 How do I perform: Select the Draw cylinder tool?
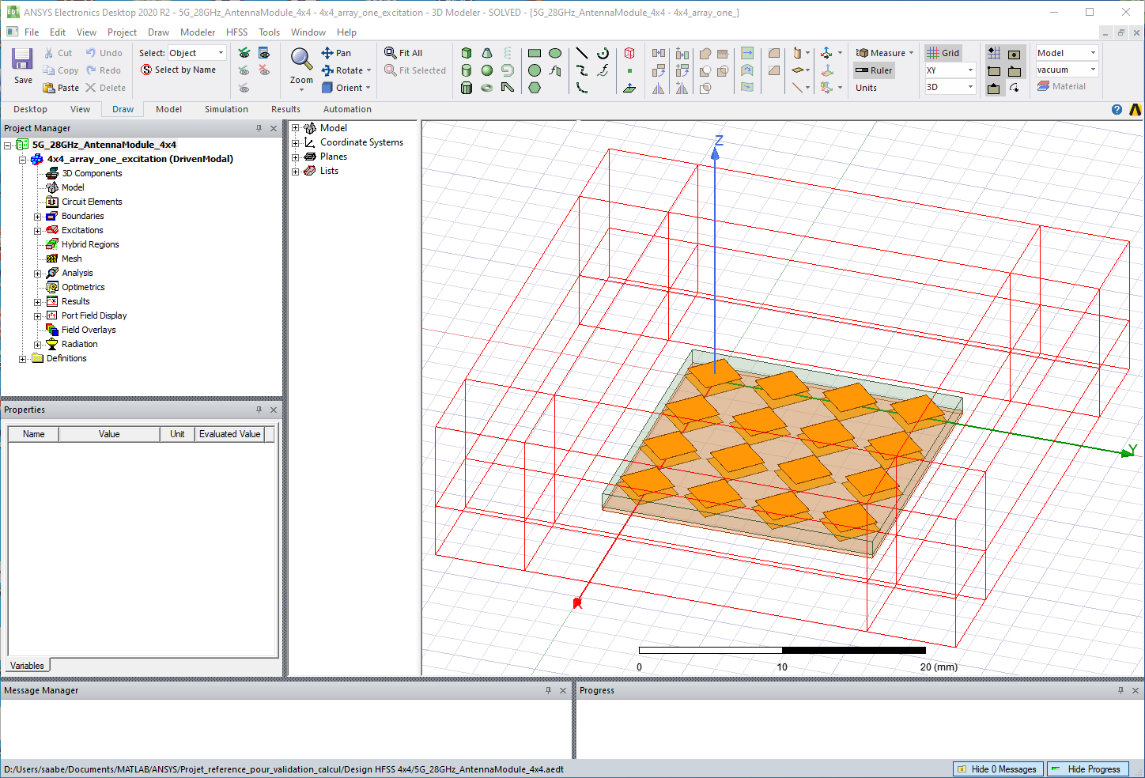click(x=467, y=70)
